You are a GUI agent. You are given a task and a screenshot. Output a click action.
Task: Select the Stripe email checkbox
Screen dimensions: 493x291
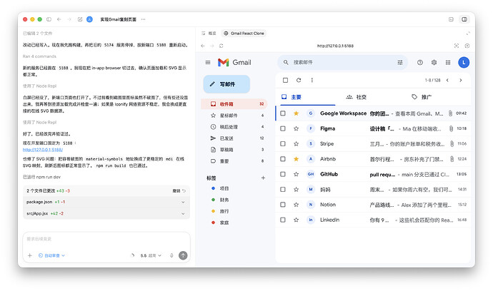pyautogui.click(x=283, y=144)
